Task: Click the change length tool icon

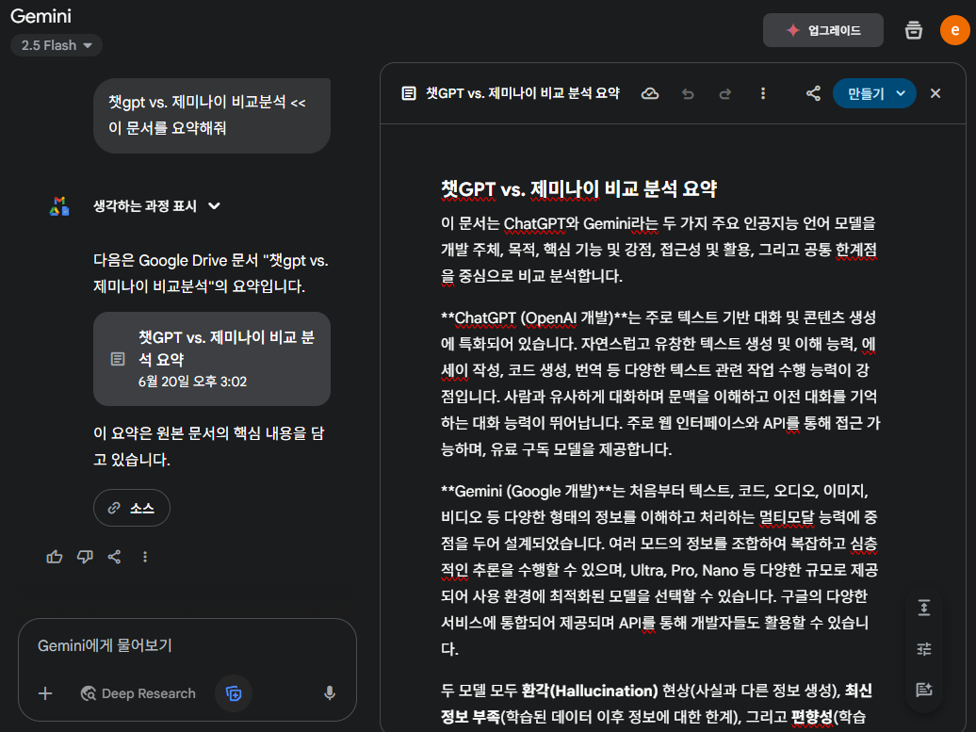Action: [924, 608]
